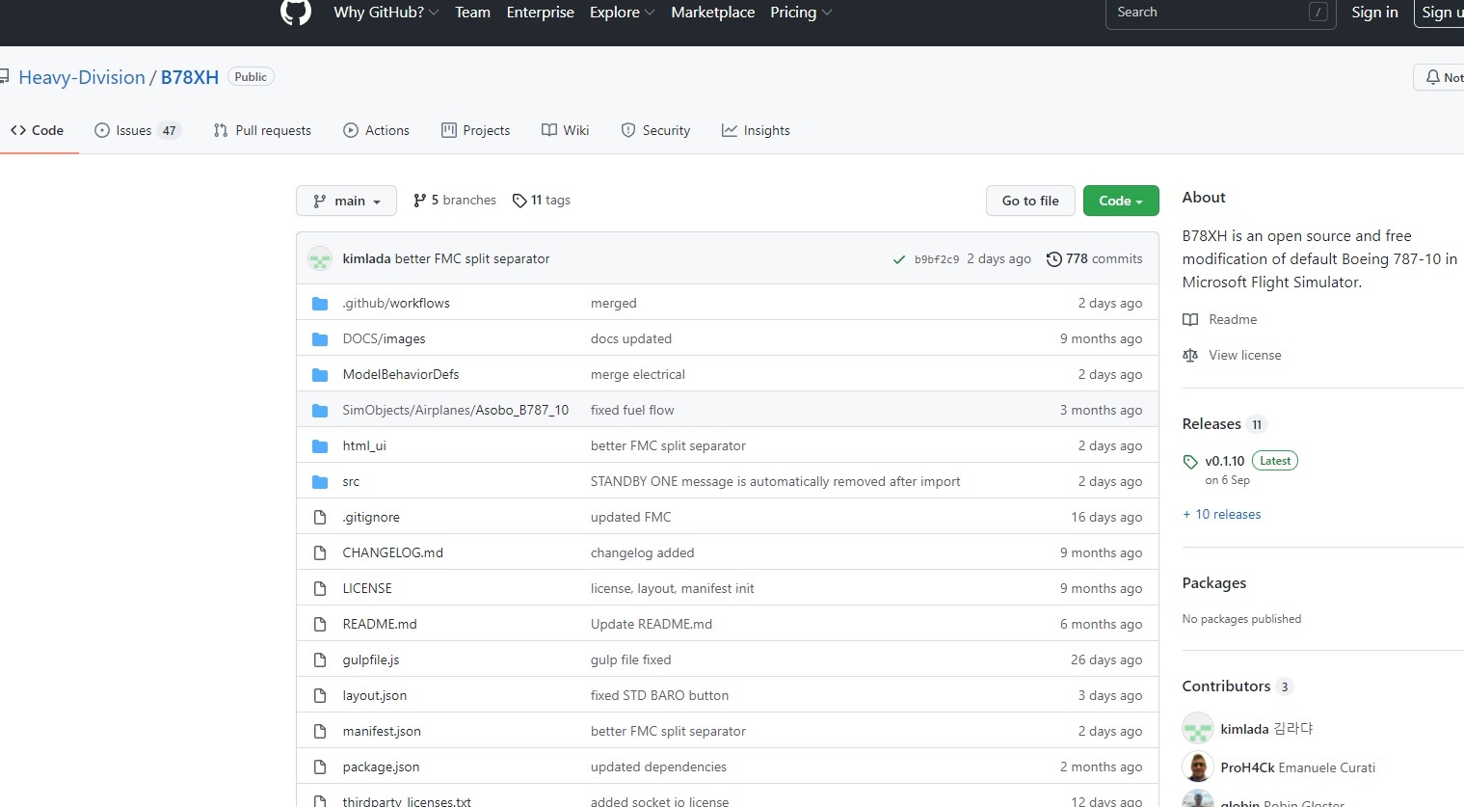Screen dimensions: 1464x807
Task: Click kimlada's contributor avatar
Action: pos(1198,729)
